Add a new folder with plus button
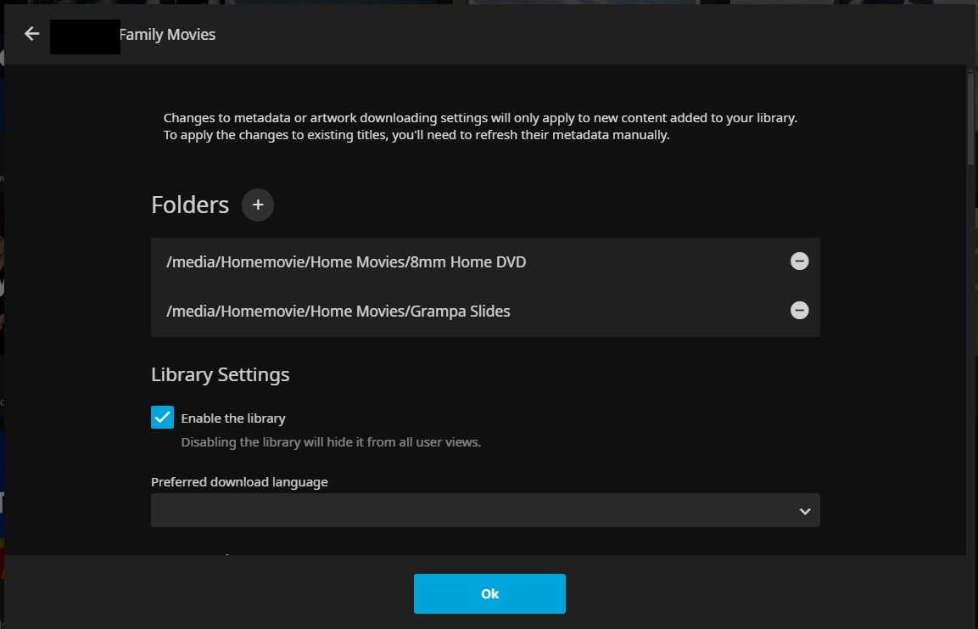 (x=258, y=205)
